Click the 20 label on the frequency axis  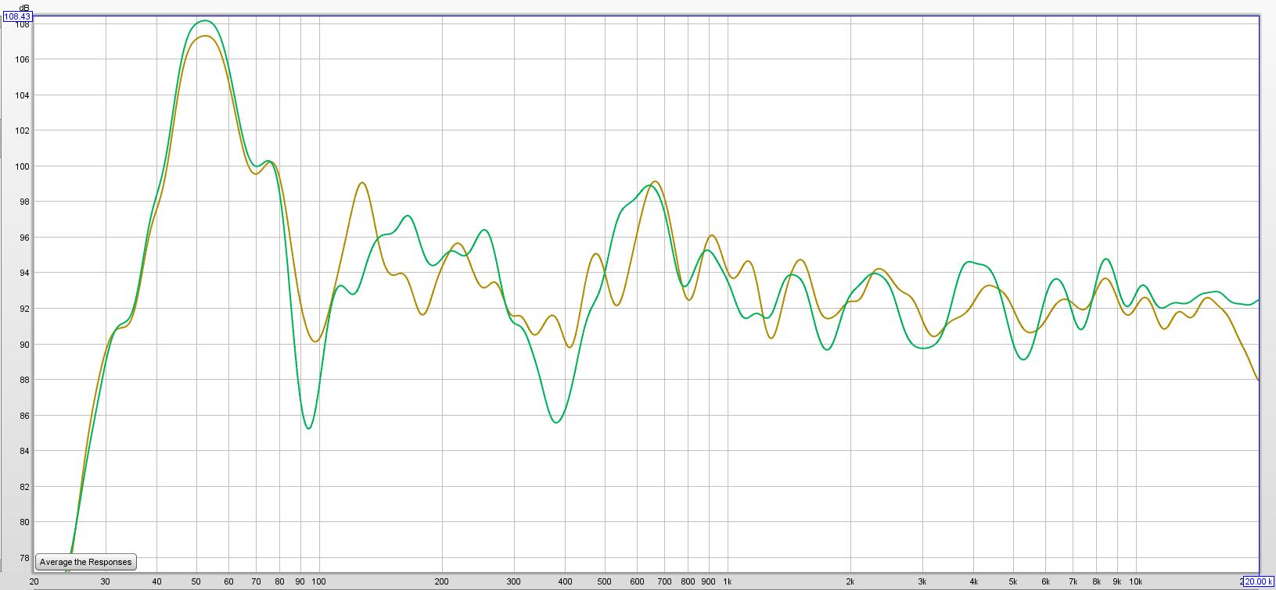tap(34, 581)
